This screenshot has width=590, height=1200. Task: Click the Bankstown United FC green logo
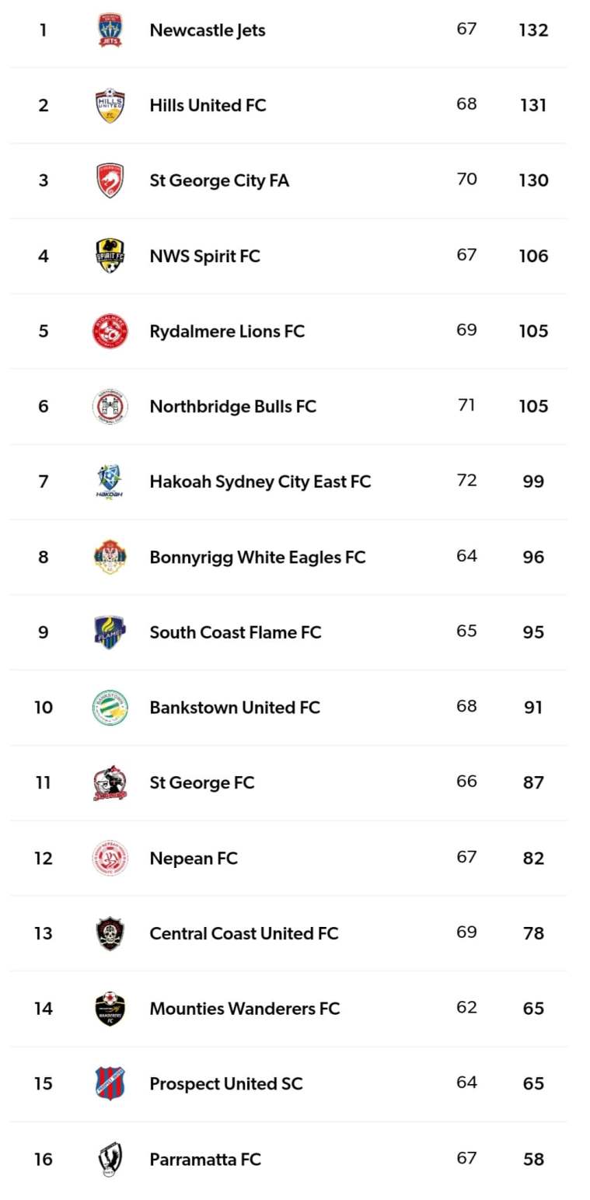[x=110, y=708]
